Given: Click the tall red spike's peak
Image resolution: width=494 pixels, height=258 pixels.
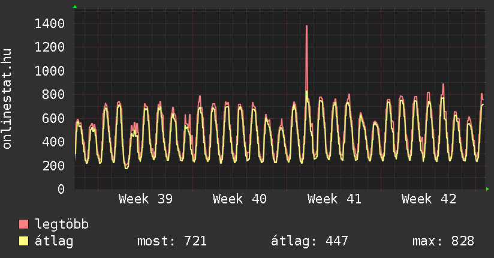Looking at the screenshot, I should point(306,26).
